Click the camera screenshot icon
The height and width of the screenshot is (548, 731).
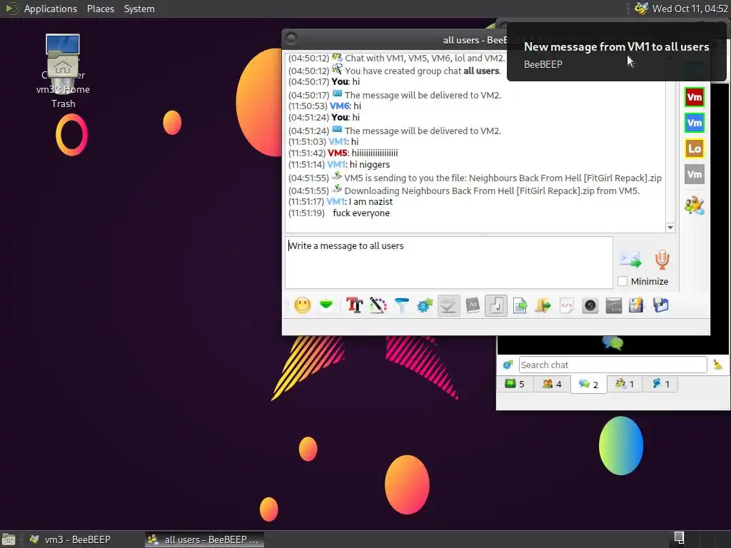(590, 305)
